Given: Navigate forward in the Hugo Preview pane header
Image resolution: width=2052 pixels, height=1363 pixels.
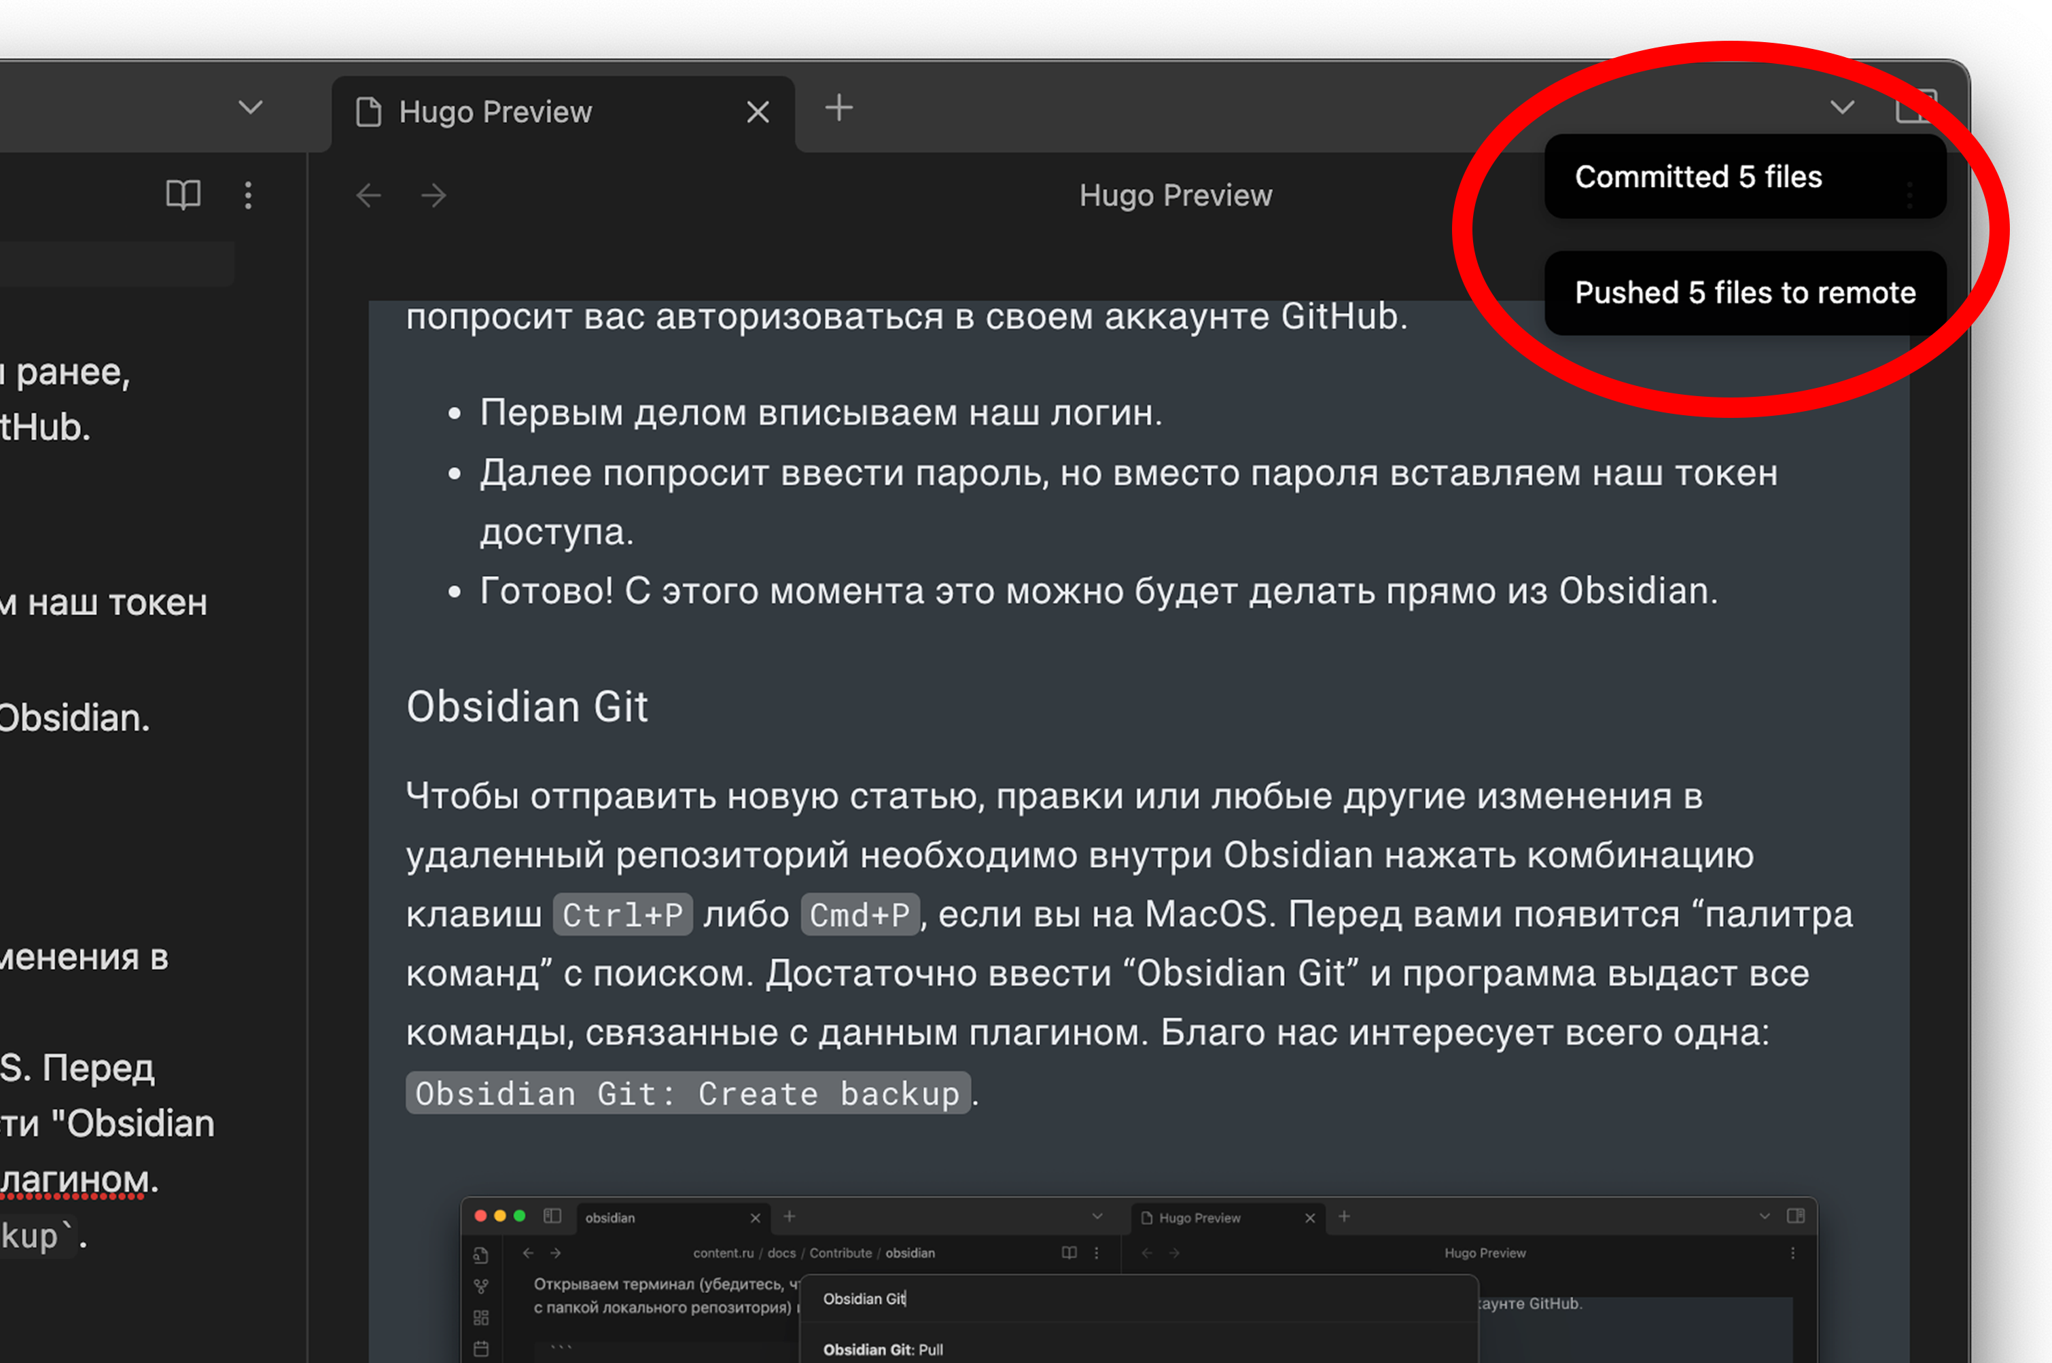Looking at the screenshot, I should tap(434, 195).
